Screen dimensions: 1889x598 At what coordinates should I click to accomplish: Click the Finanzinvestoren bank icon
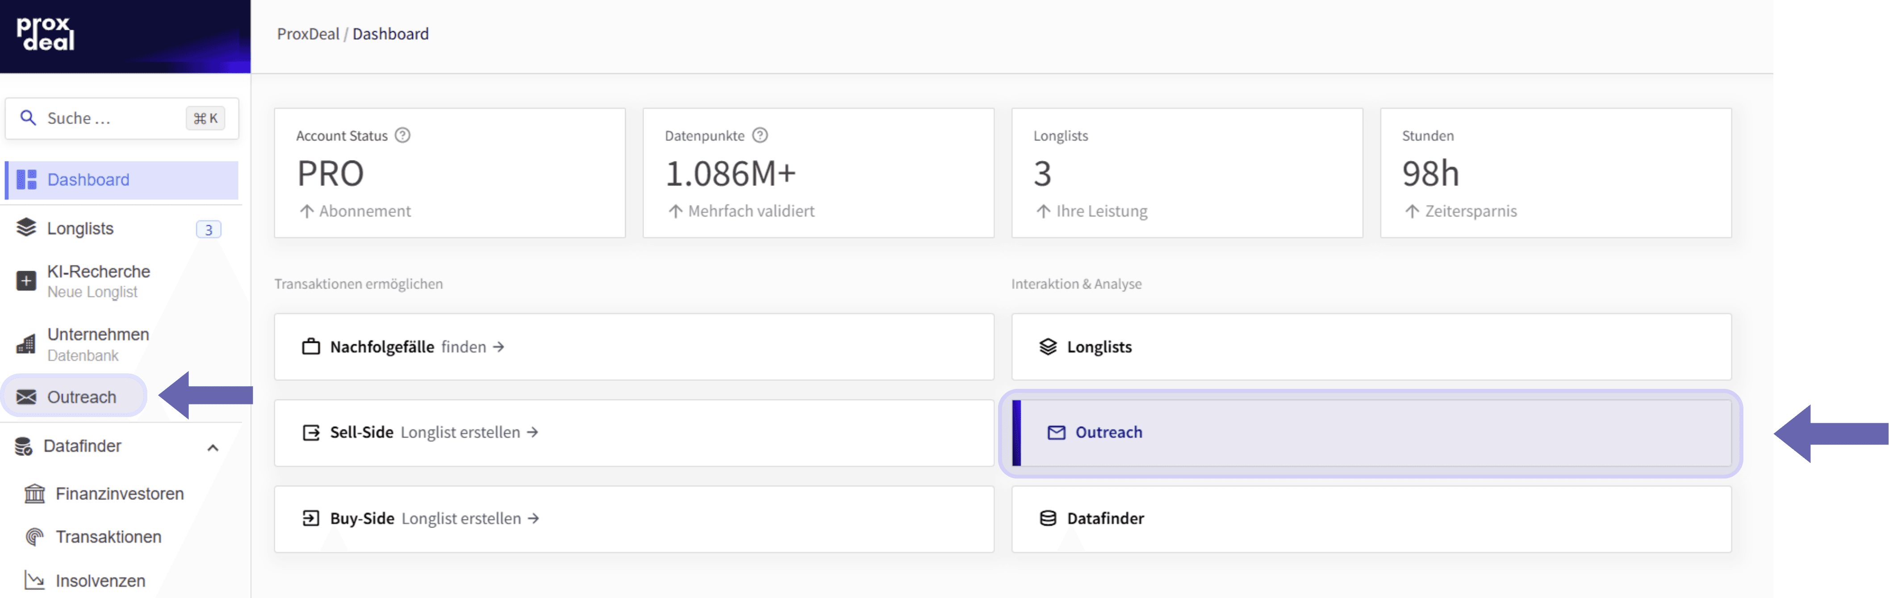click(34, 494)
